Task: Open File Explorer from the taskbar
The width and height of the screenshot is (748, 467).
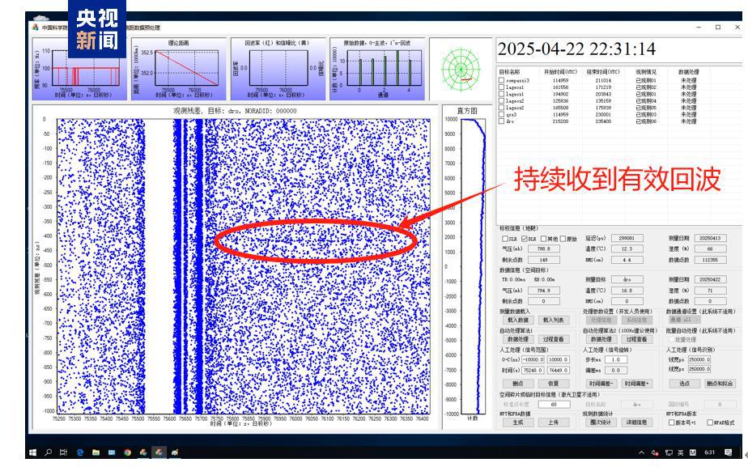Action: click(x=96, y=452)
